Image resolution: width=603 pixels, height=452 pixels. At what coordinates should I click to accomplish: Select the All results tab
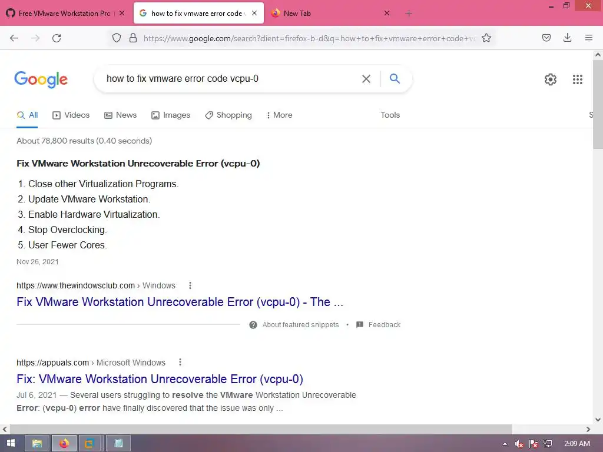27,115
